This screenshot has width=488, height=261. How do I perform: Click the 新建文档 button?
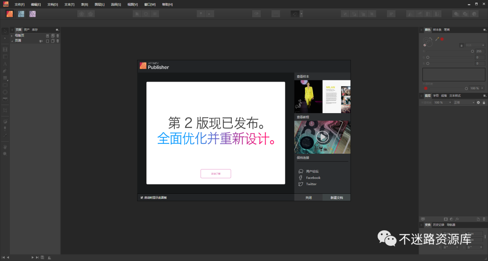tap(337, 197)
